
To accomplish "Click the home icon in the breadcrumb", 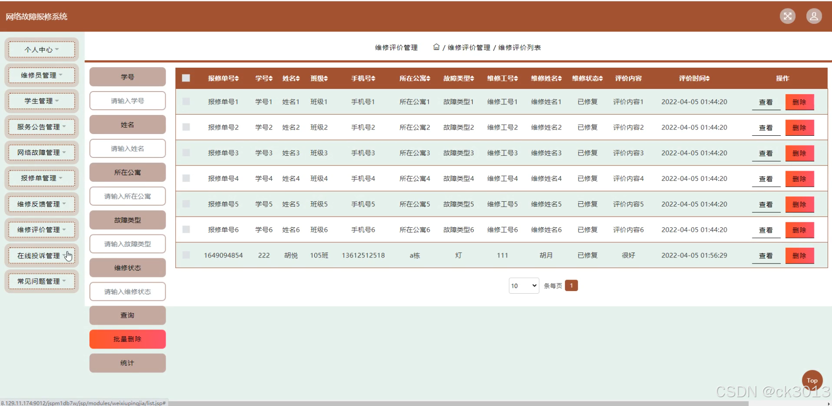I will tap(436, 47).
